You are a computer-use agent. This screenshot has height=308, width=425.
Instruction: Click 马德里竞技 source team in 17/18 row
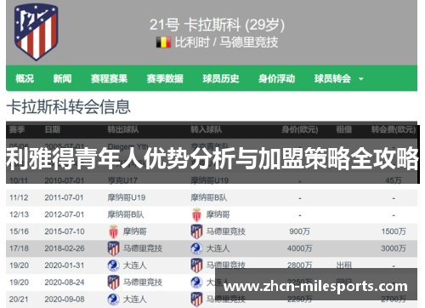click(143, 248)
